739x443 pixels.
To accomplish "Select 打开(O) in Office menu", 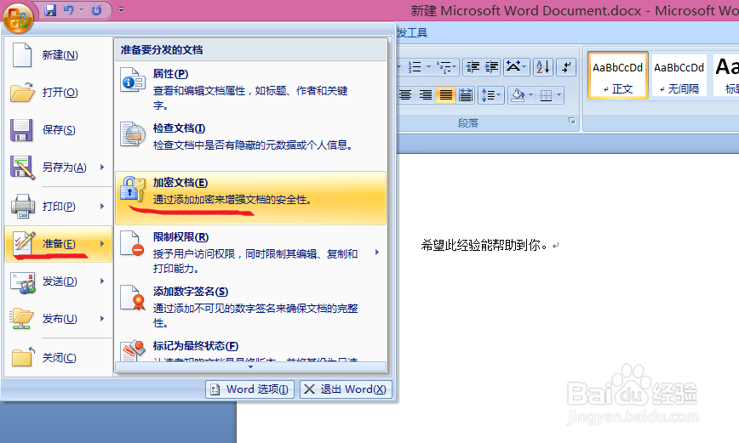I will [59, 93].
